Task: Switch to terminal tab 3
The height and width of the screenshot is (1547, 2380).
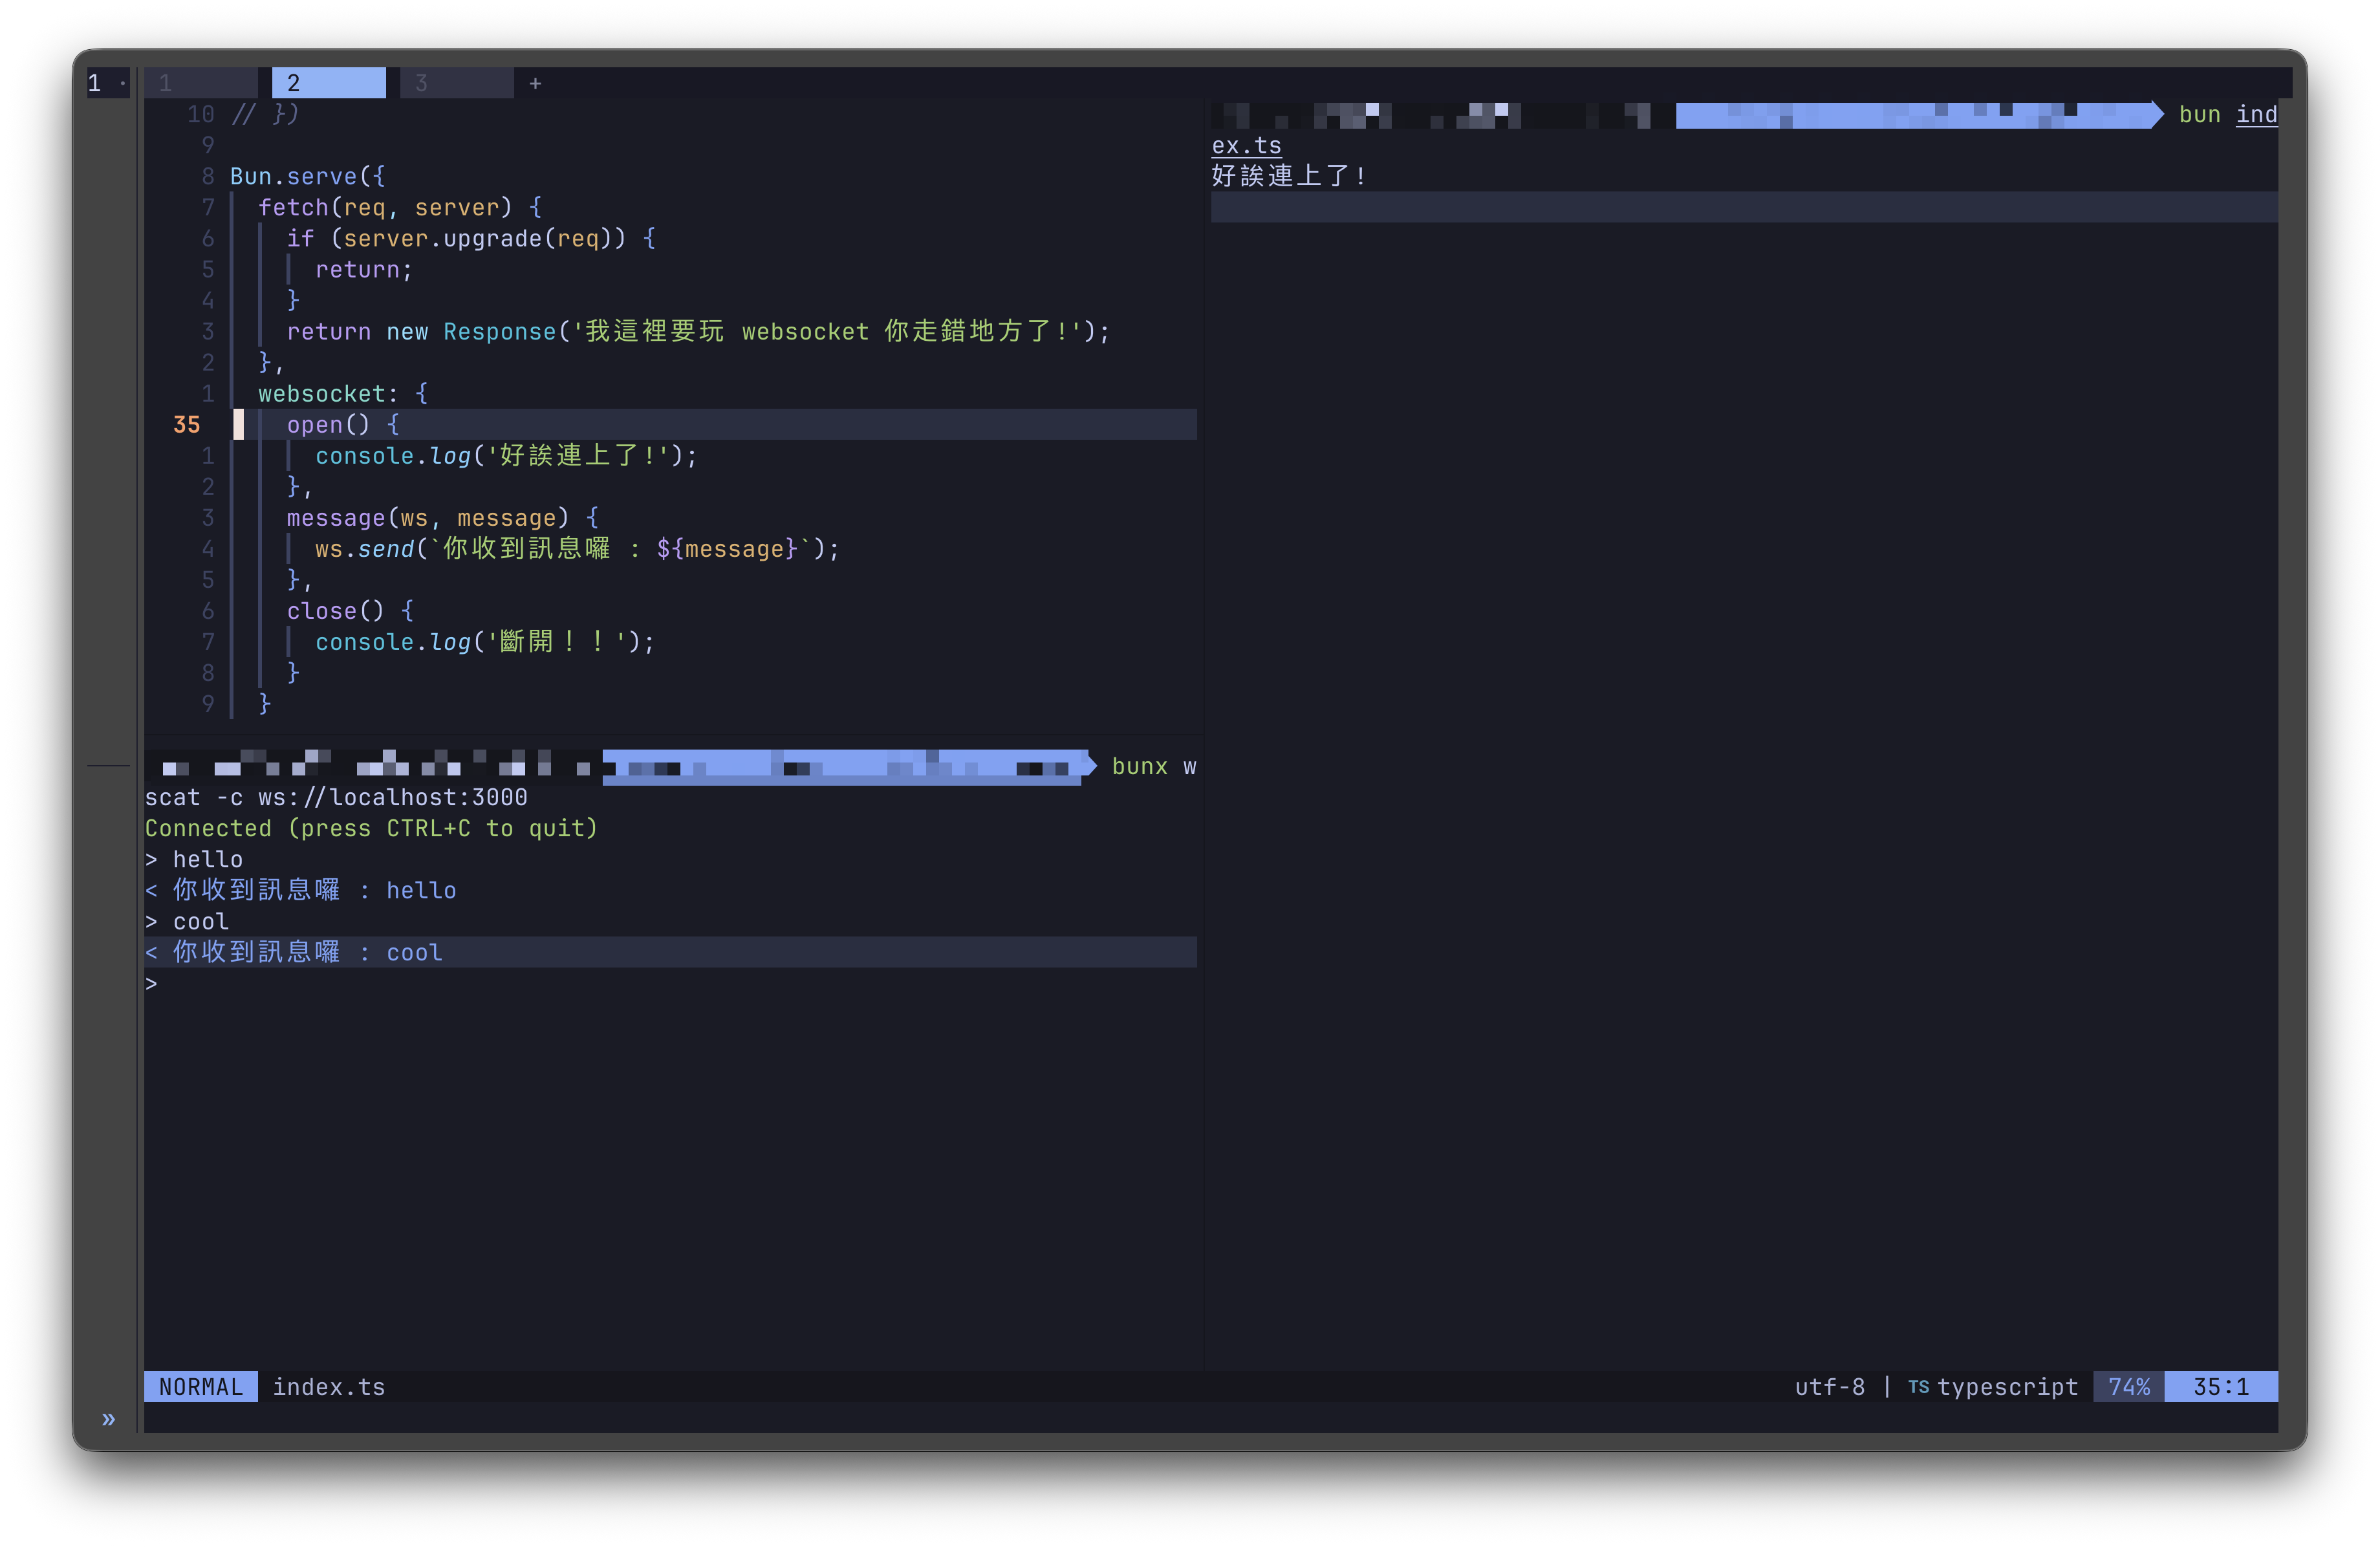Action: click(456, 83)
